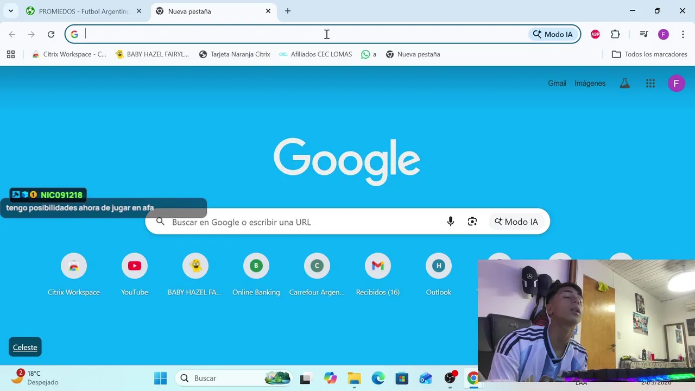Open Microsoft Store from taskbar

(x=402, y=378)
